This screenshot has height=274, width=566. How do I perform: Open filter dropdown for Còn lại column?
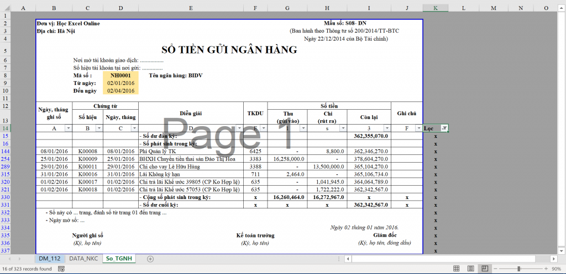point(386,128)
